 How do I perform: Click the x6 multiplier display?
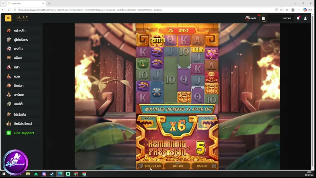pyautogui.click(x=177, y=126)
